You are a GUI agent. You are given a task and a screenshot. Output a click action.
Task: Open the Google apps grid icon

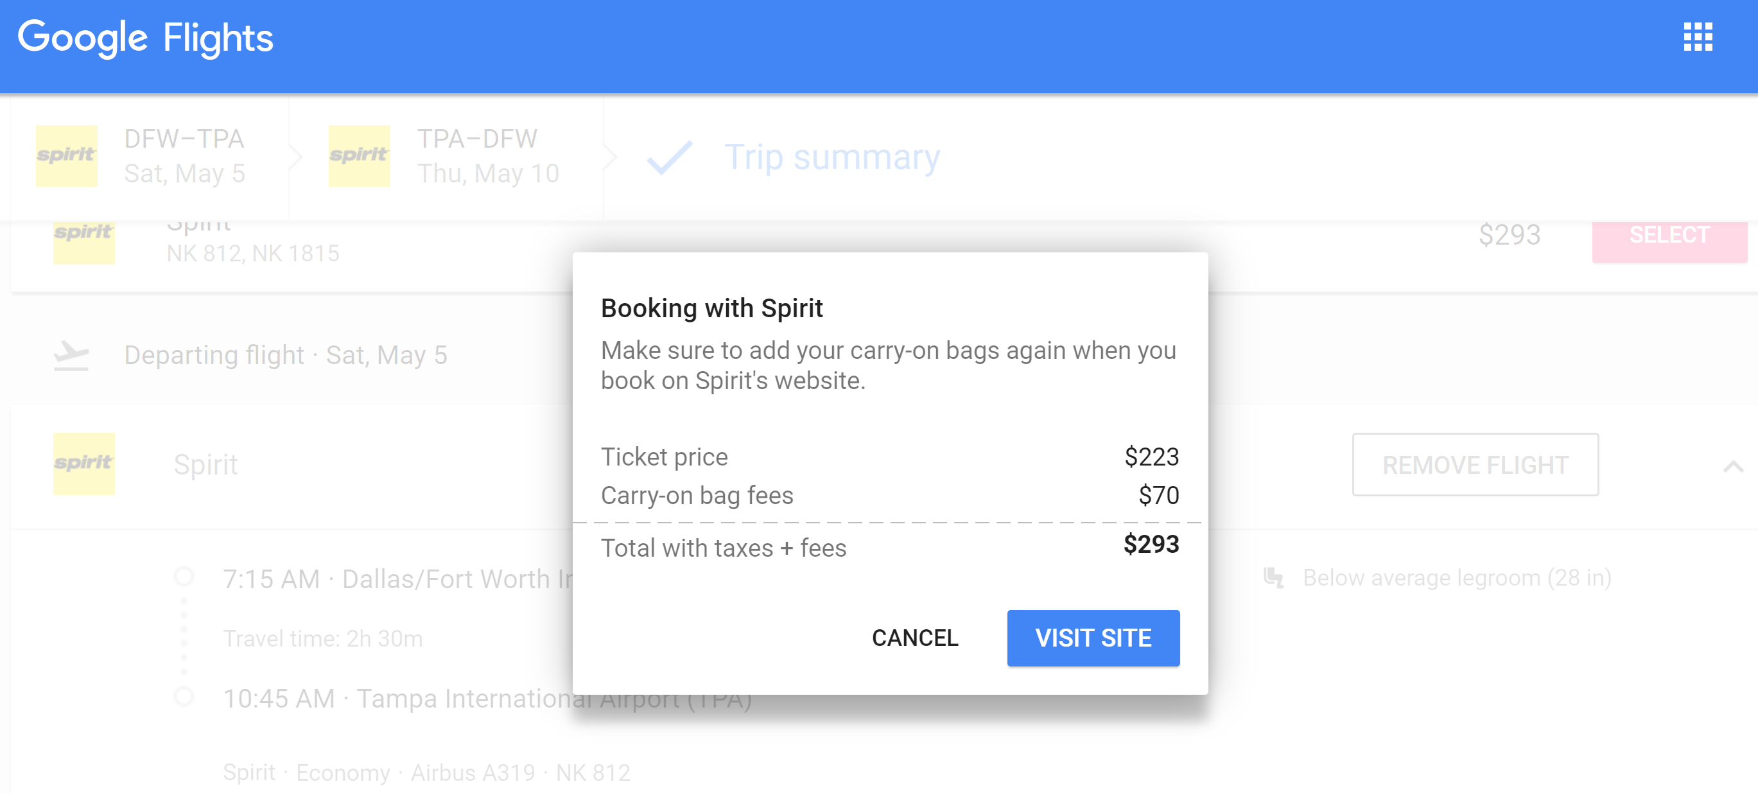point(1697,37)
